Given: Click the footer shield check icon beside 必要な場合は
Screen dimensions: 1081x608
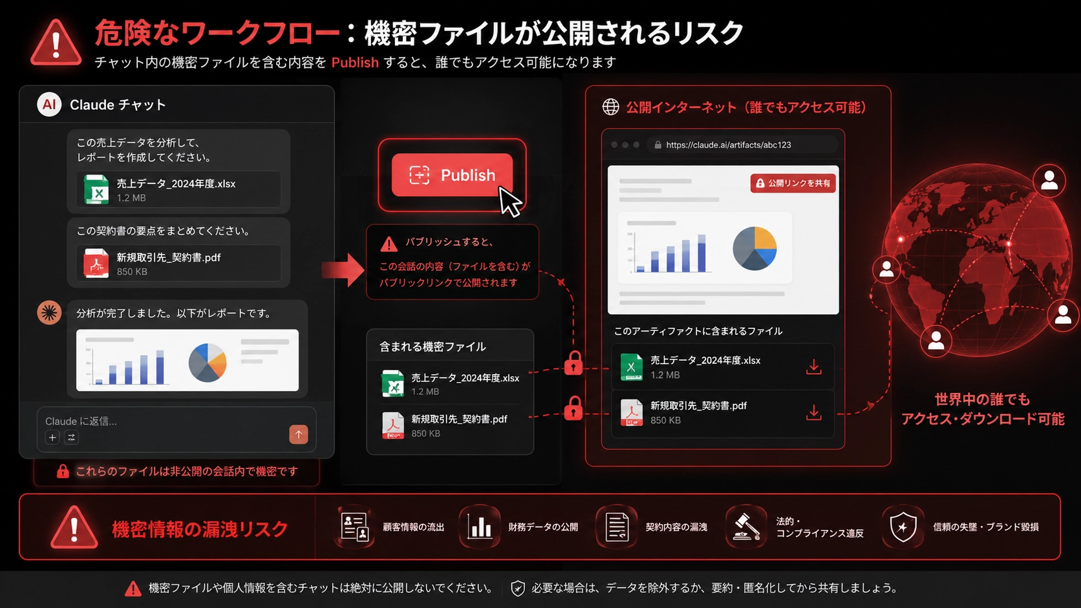Looking at the screenshot, I should tap(517, 588).
